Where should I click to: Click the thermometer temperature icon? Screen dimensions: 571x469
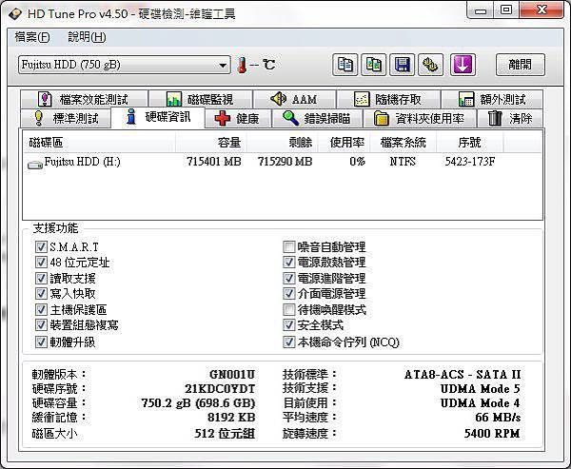tap(242, 66)
